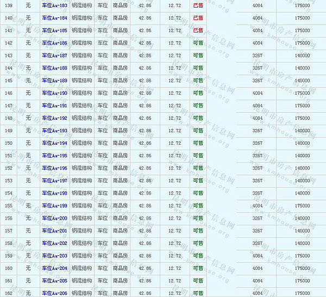Screen dimensions: 326x297
Task: Select 车位Aa-199 in the table
Action: (55, 205)
